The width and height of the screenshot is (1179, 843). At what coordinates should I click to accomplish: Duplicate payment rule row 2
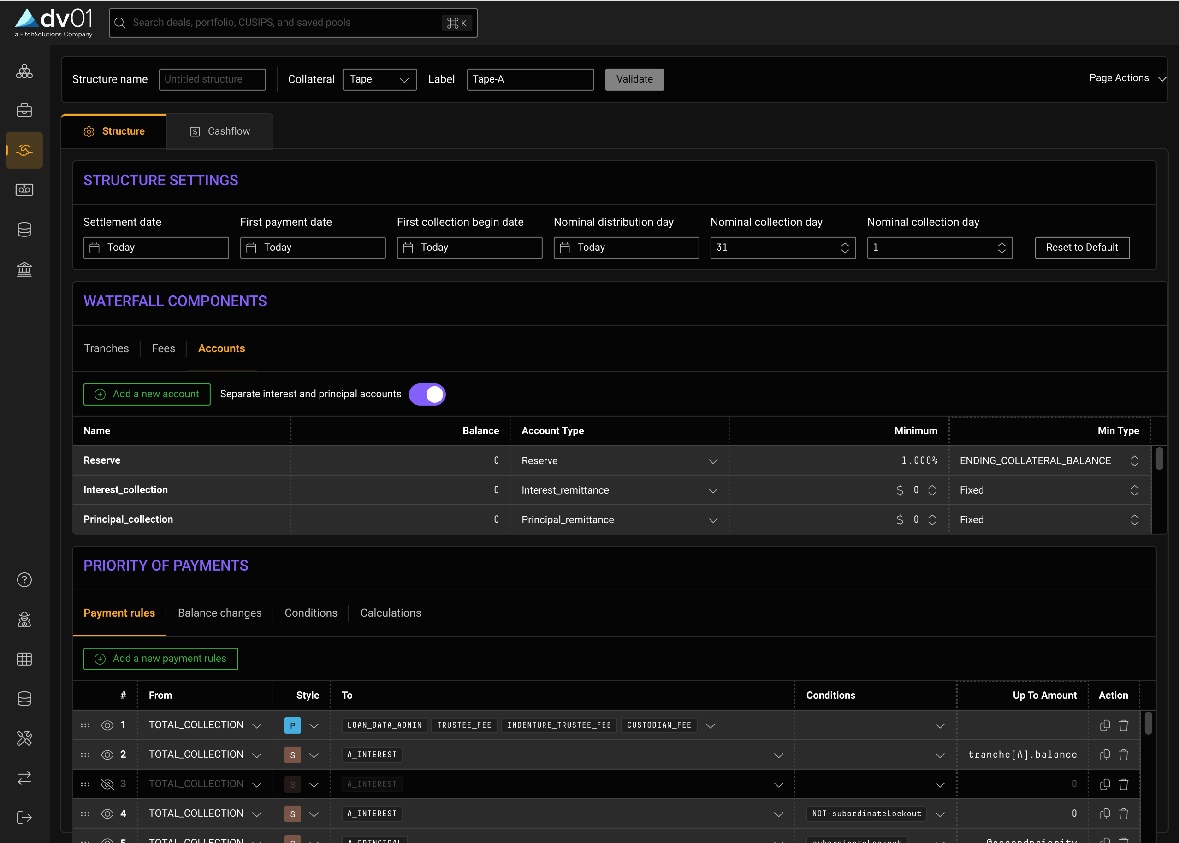tap(1105, 755)
